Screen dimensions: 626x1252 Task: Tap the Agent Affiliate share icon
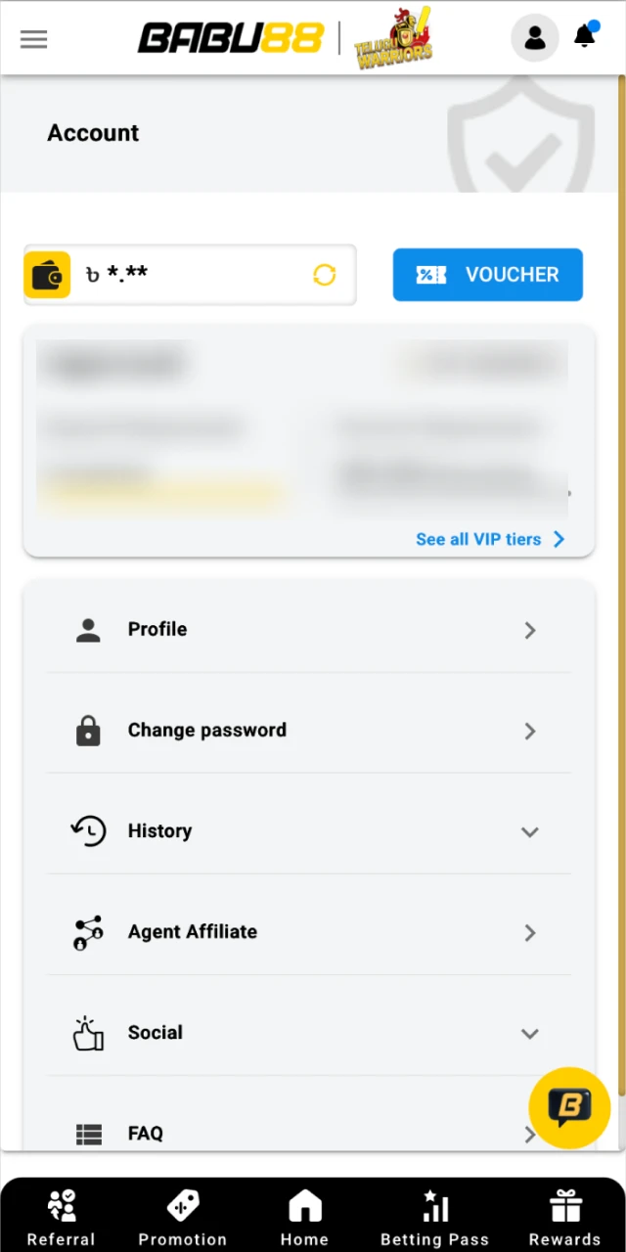click(x=88, y=932)
